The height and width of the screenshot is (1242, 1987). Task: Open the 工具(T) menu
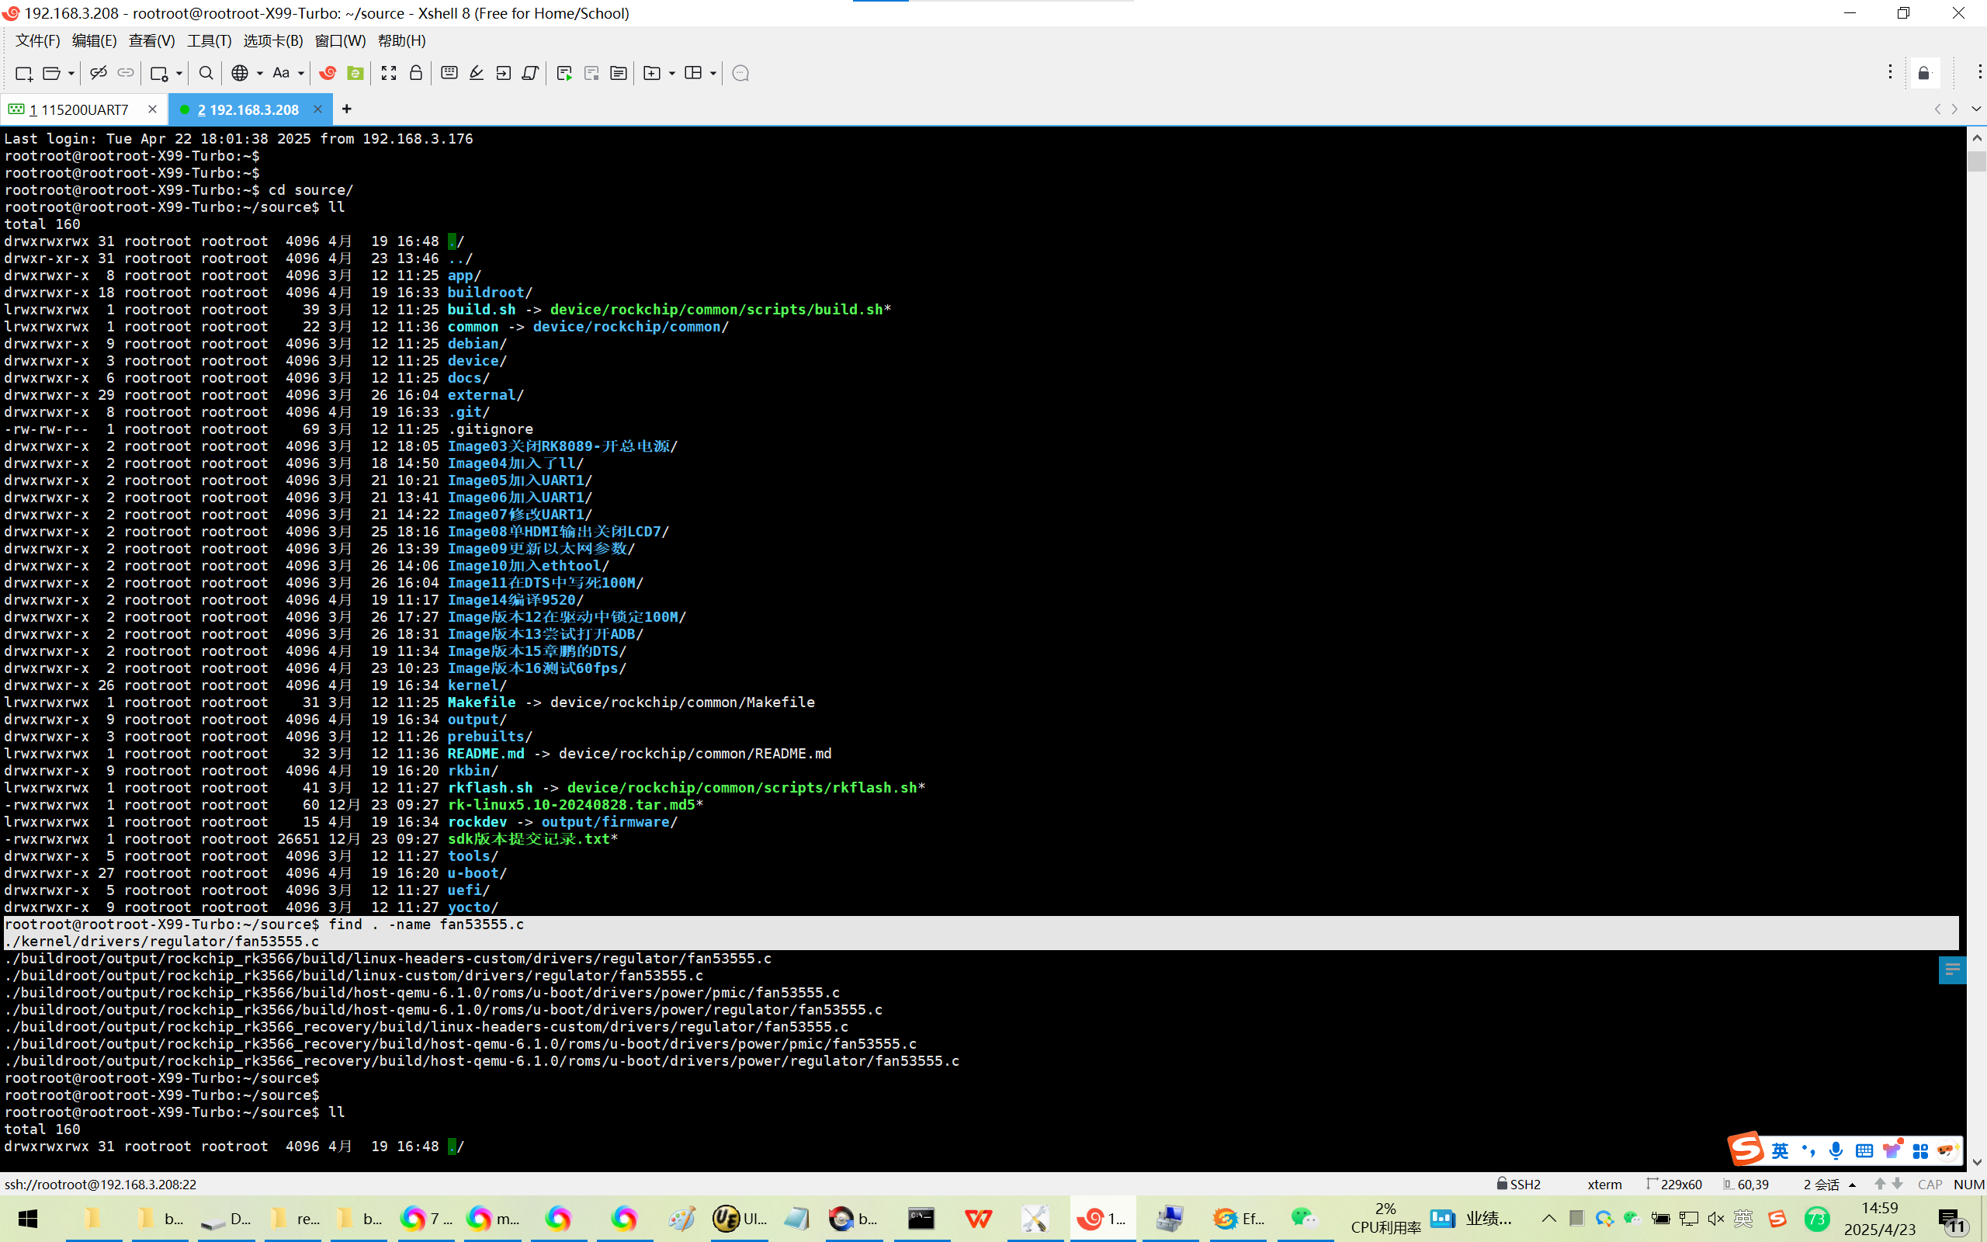[x=209, y=40]
